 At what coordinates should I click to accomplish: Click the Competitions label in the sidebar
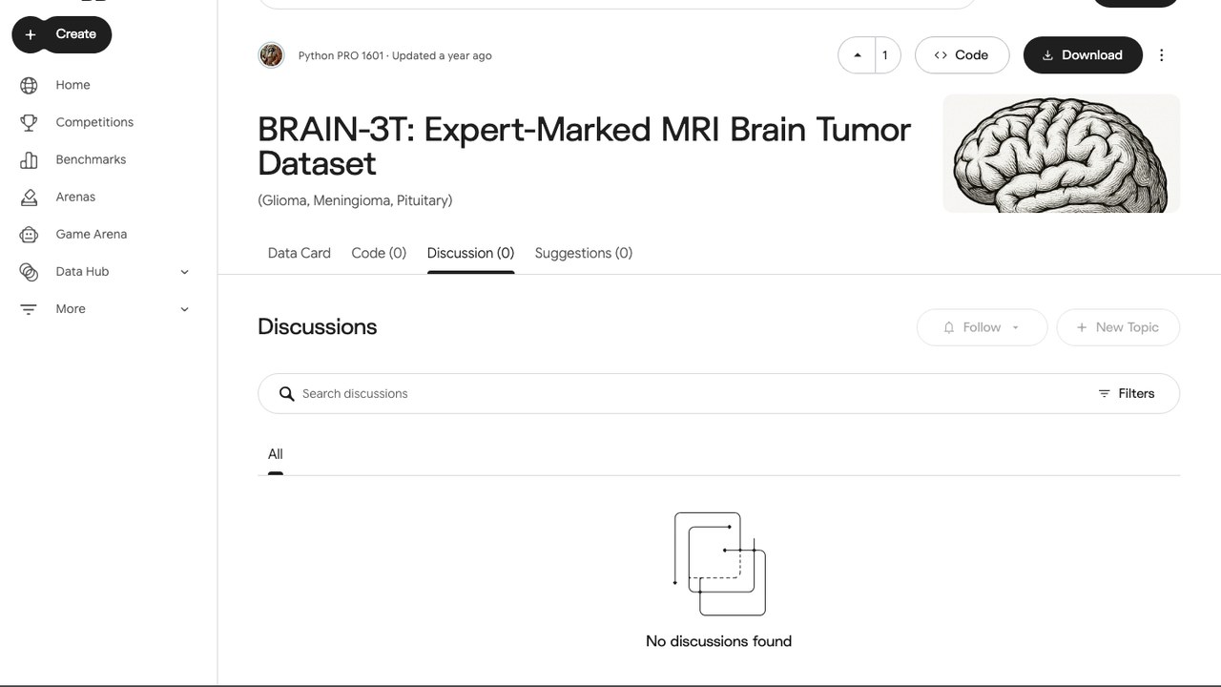pos(94,122)
